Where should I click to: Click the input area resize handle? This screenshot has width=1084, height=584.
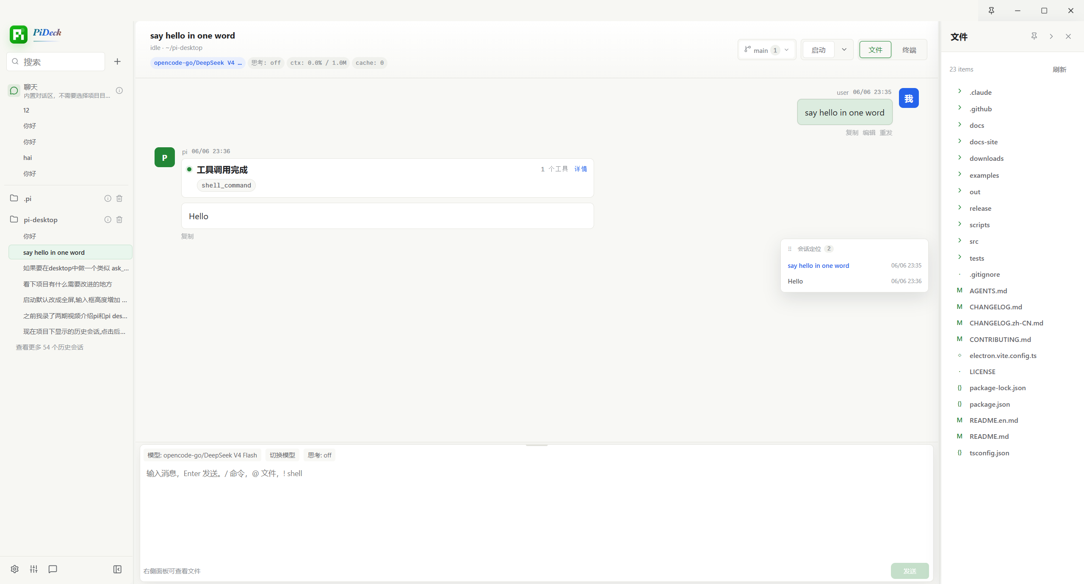point(536,445)
